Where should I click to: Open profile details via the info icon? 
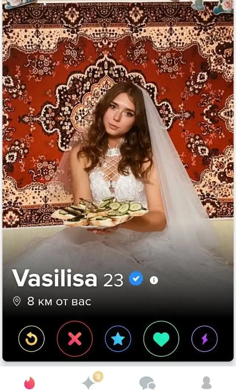coord(154,280)
